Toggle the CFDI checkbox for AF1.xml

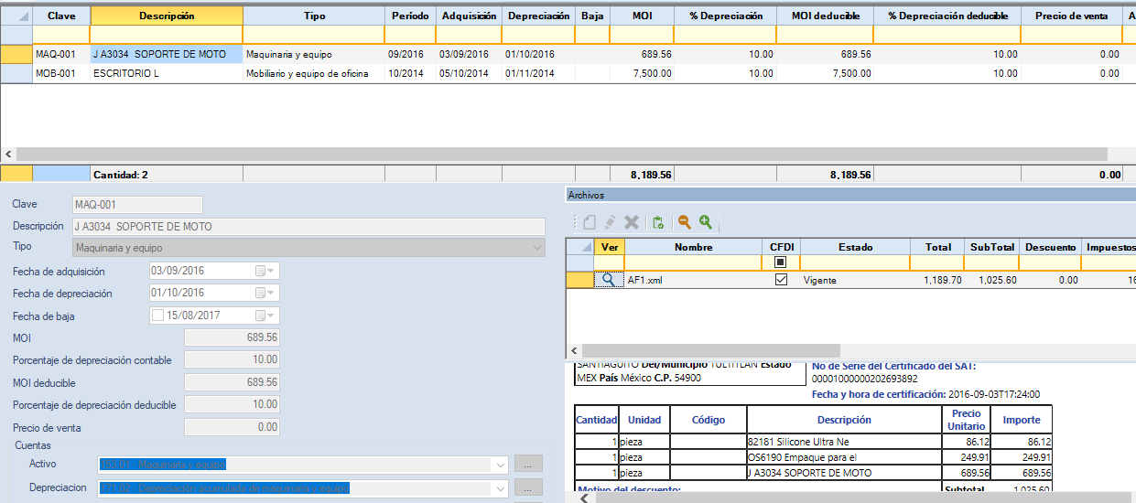coord(781,280)
